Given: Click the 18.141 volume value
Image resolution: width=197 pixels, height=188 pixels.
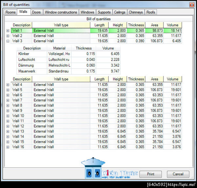Looking at the screenshot, I should [173, 31].
